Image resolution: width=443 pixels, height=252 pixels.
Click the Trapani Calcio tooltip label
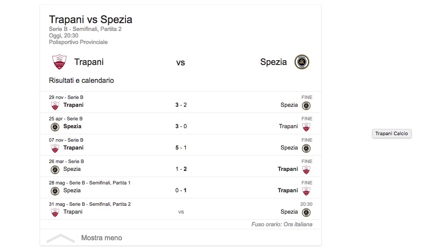pos(391,133)
